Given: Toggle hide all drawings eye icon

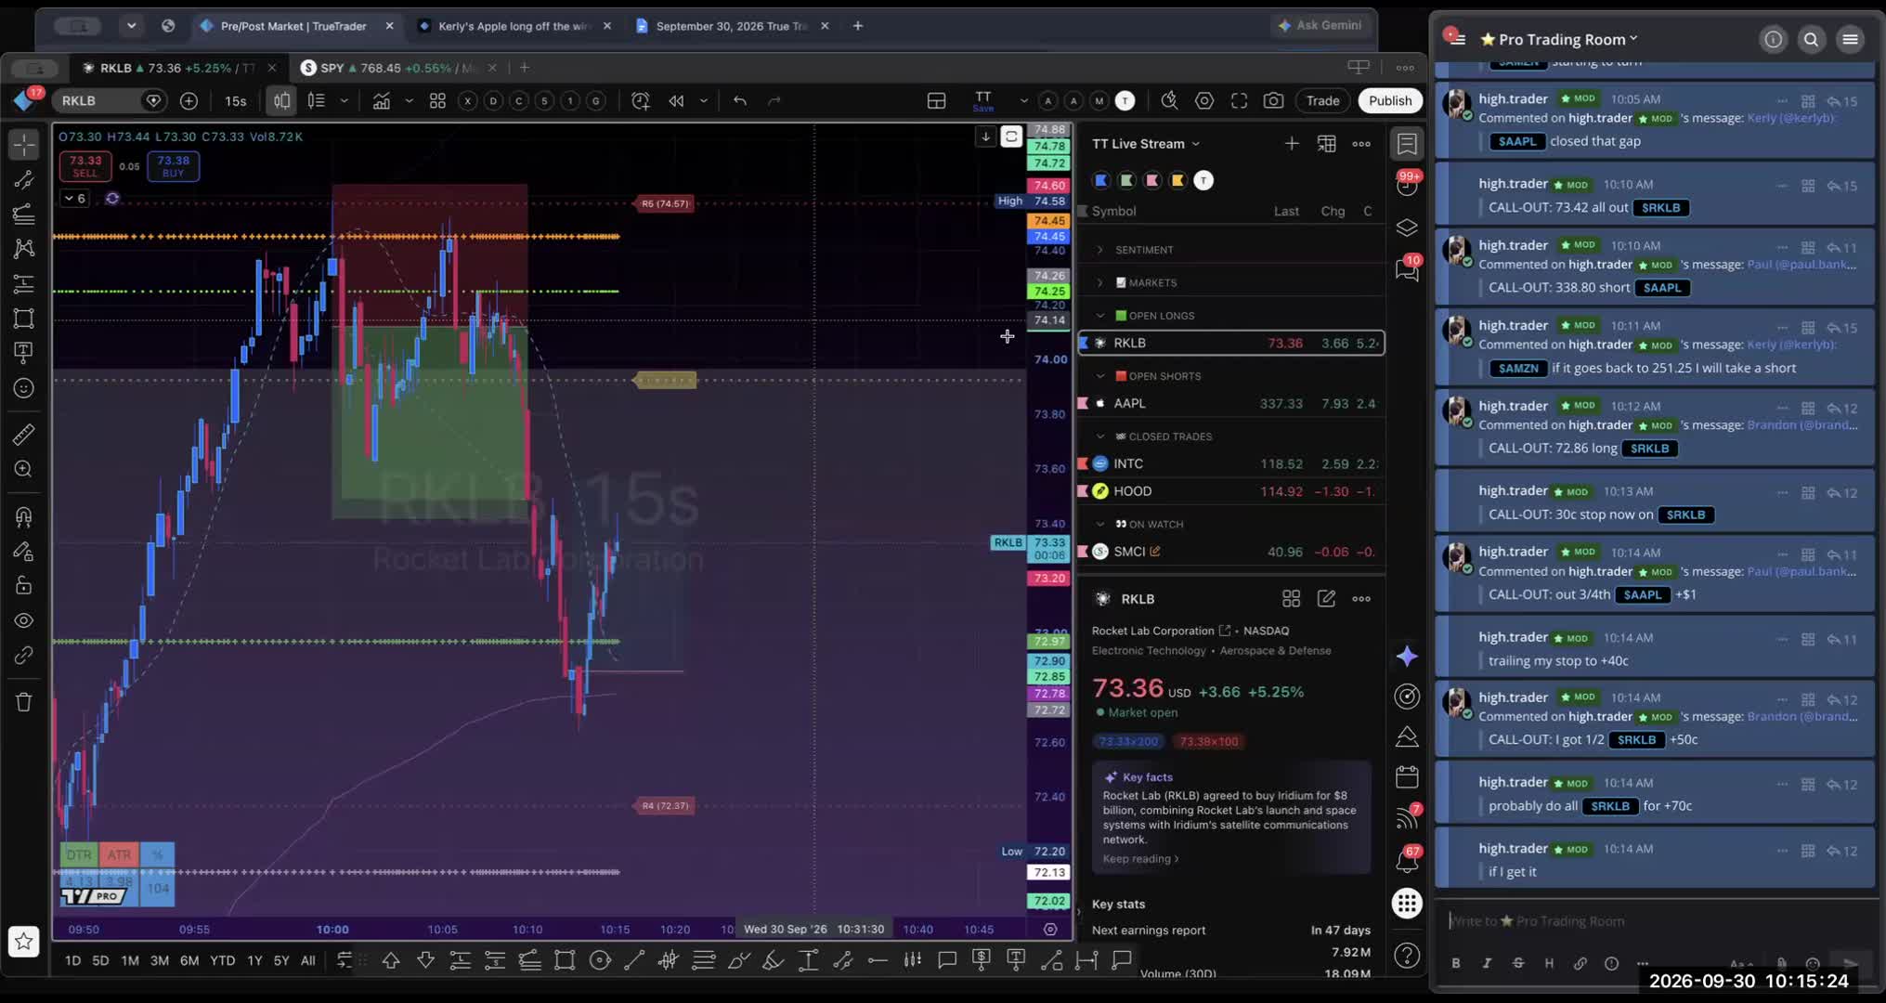Looking at the screenshot, I should pyautogui.click(x=23, y=620).
